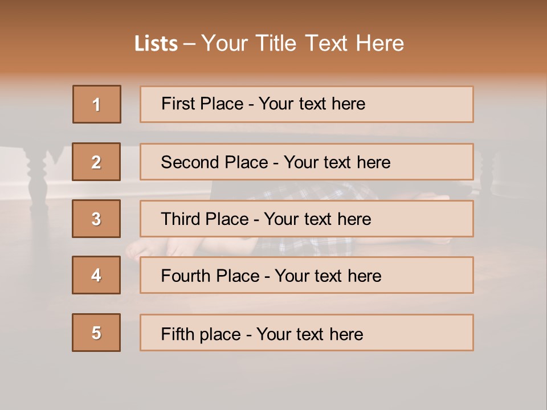Select the "Your Title Text Here" title text

(x=303, y=43)
